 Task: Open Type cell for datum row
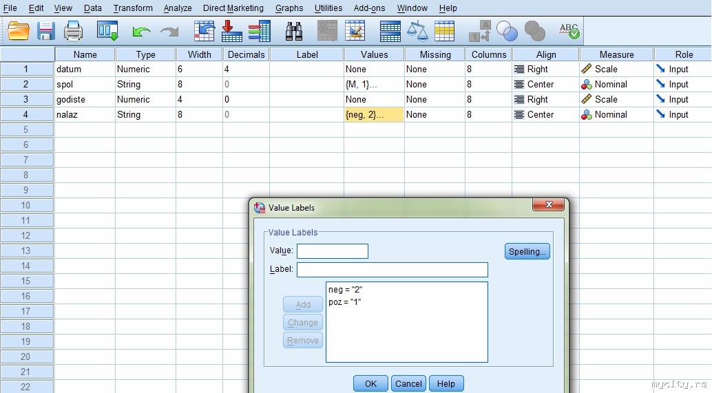(145, 69)
